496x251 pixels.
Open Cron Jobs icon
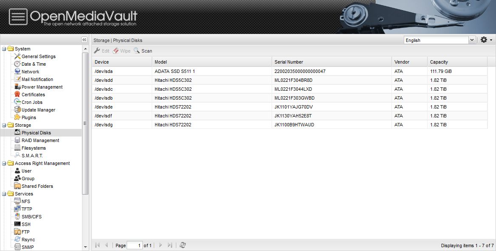[x=17, y=102]
